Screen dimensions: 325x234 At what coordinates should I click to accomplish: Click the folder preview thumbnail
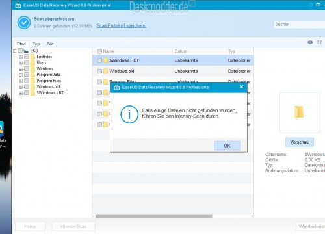(300, 112)
